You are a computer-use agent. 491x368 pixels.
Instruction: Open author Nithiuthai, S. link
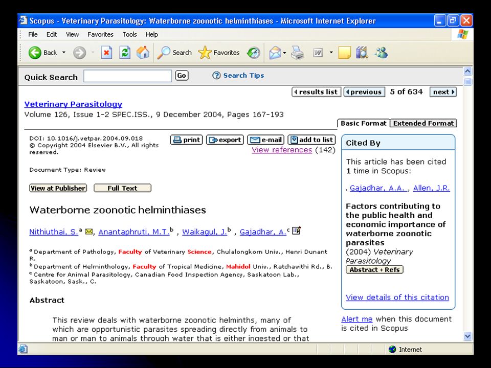(54, 232)
